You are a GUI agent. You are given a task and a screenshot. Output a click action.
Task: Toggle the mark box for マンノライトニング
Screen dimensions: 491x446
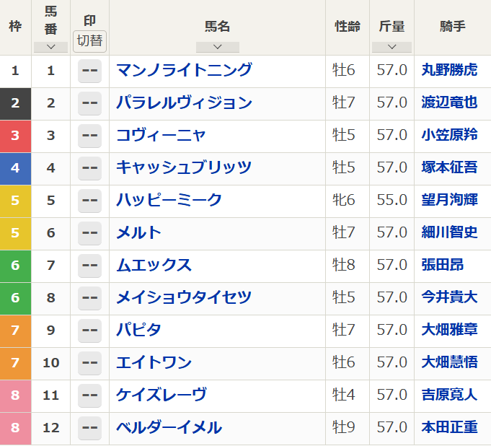pos(89,71)
